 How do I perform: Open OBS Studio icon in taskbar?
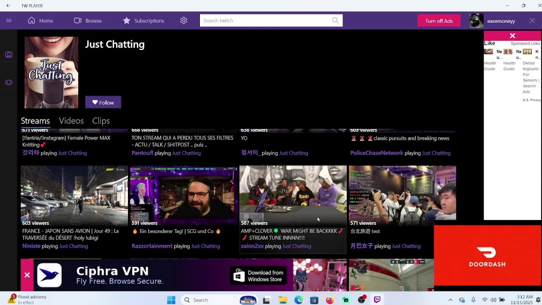(x=361, y=300)
